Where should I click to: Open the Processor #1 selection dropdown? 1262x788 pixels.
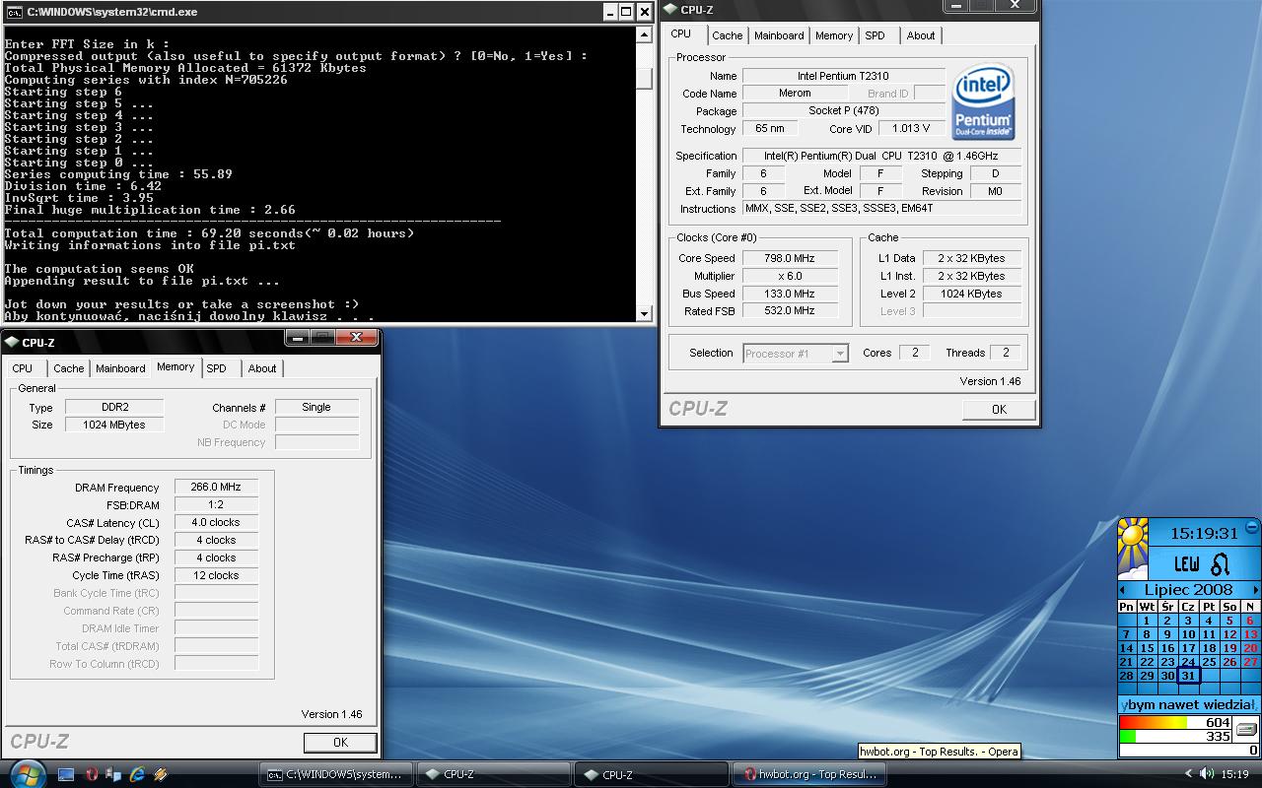coord(796,354)
